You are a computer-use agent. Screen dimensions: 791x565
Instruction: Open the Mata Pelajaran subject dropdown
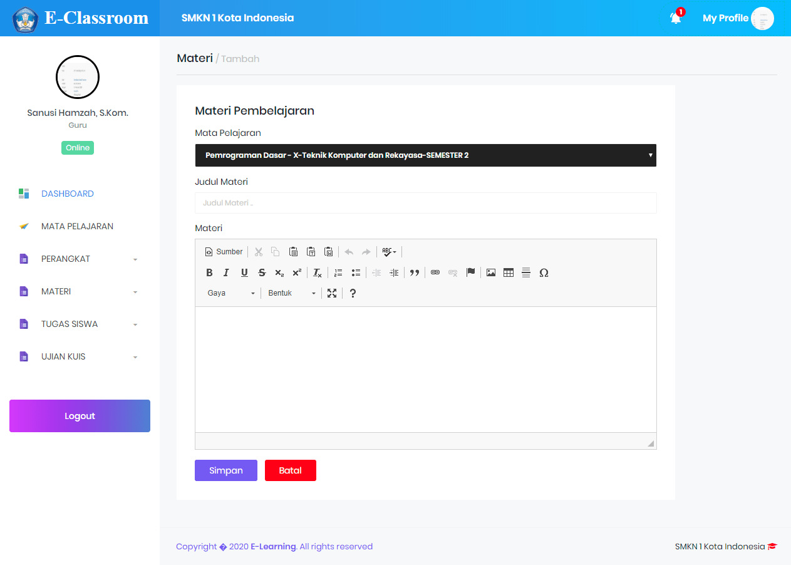coord(425,155)
